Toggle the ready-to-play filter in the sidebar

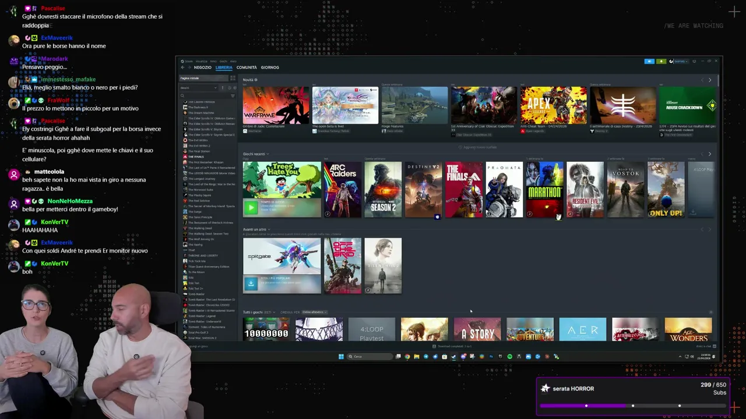tap(235, 88)
